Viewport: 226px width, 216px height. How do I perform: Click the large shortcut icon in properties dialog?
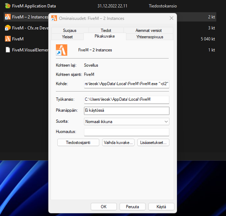click(62, 50)
